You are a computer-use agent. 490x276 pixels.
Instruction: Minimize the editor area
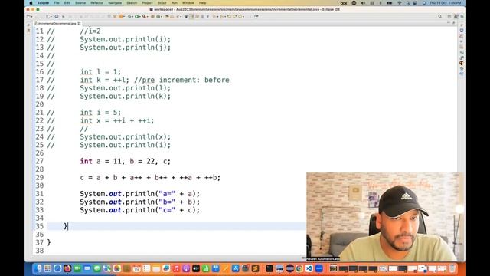[x=449, y=23]
